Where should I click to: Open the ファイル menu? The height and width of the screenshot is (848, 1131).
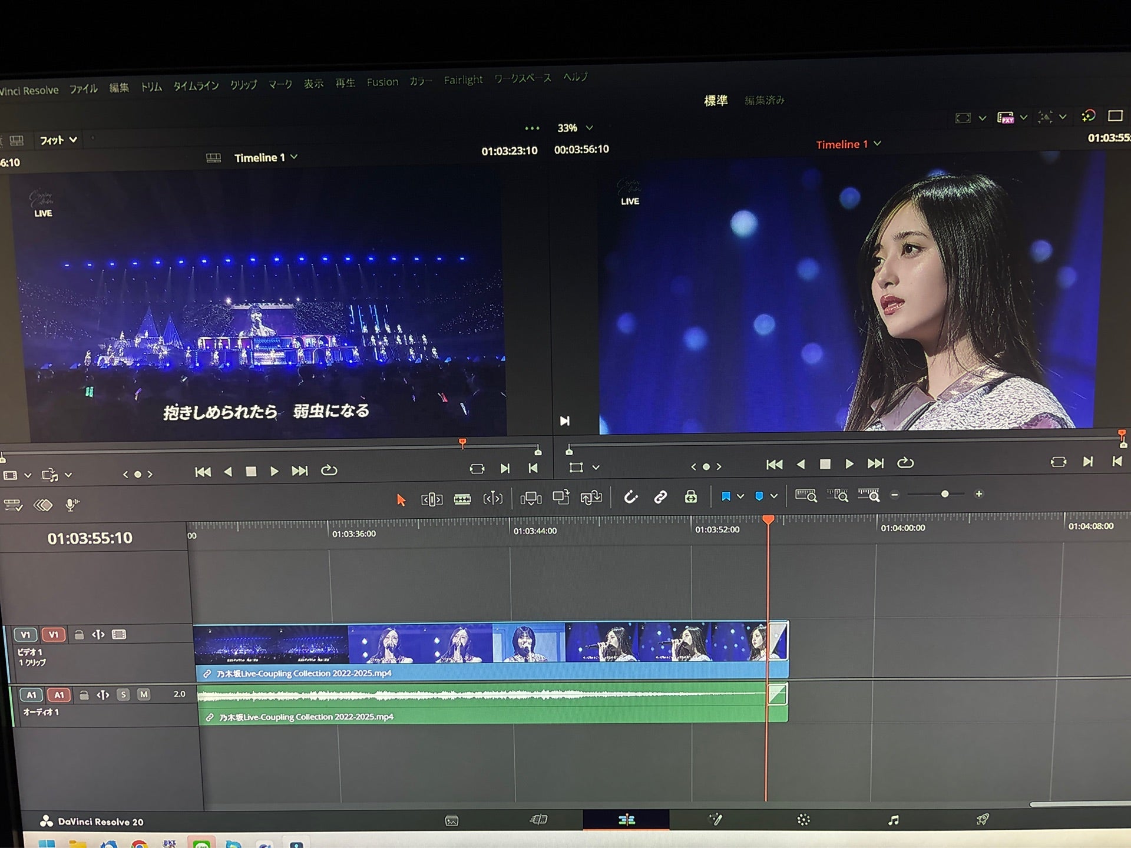[84, 89]
